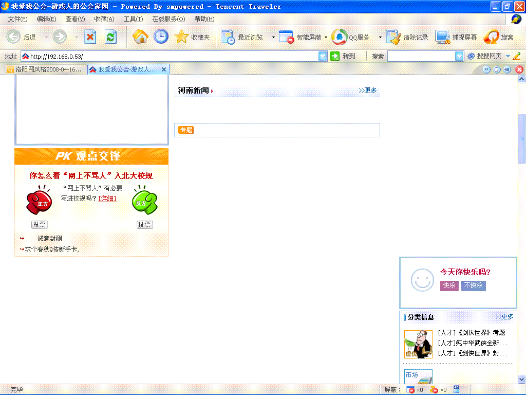The width and height of the screenshot is (526, 395).
Task: Open the QQ服务 dropdown arrow
Action: pos(380,37)
